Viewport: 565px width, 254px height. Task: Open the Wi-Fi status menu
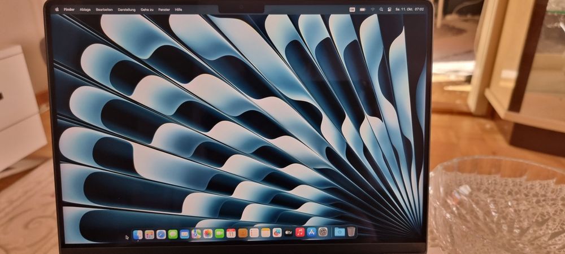pyautogui.click(x=373, y=10)
